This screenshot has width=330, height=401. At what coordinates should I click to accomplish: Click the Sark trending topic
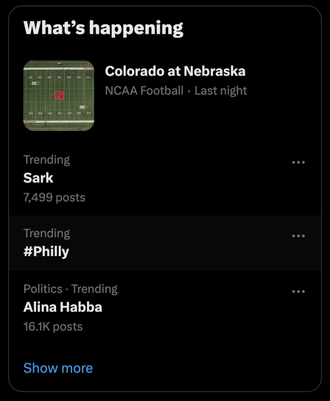coord(38,178)
